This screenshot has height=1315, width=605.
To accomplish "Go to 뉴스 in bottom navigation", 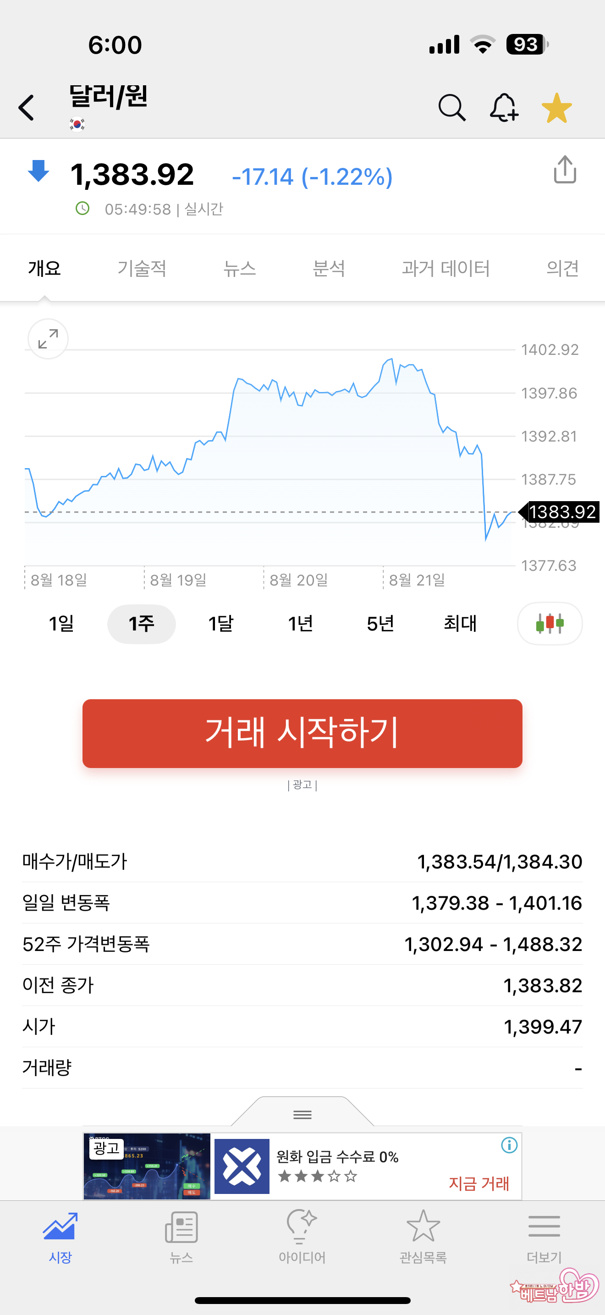I will pos(181,1235).
